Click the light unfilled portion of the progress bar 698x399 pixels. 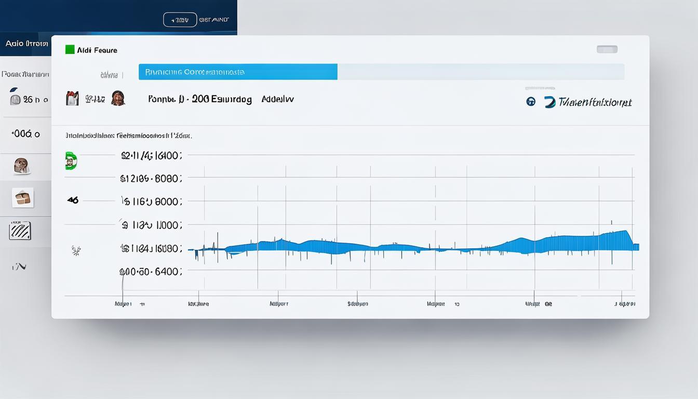click(480, 72)
